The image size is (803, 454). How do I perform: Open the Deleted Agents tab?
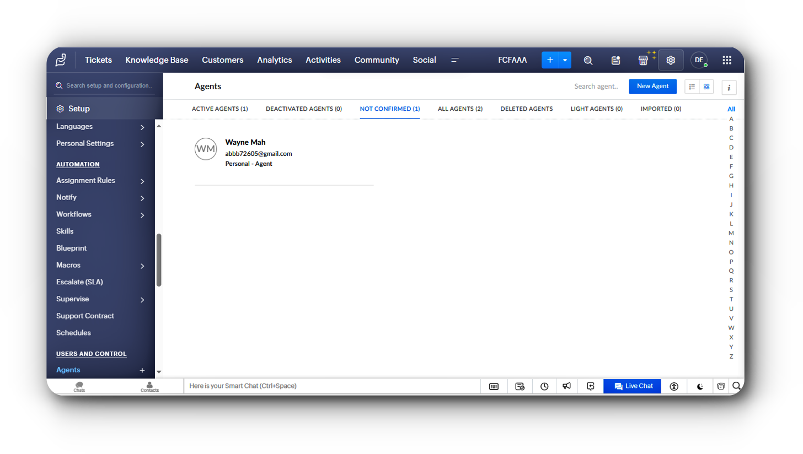[x=527, y=109]
